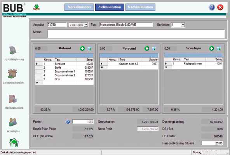Switch to Zielkalkulation tab

click(110, 7)
